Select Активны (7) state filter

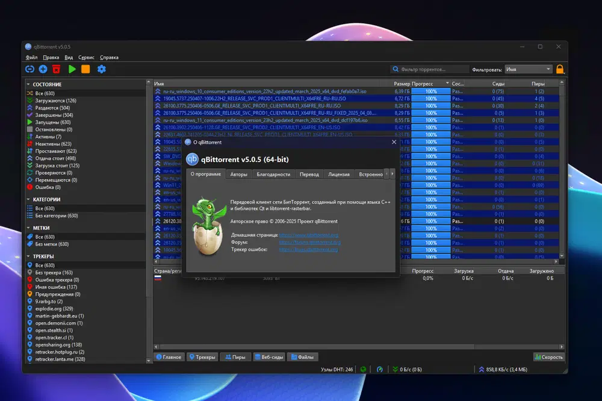(48, 137)
